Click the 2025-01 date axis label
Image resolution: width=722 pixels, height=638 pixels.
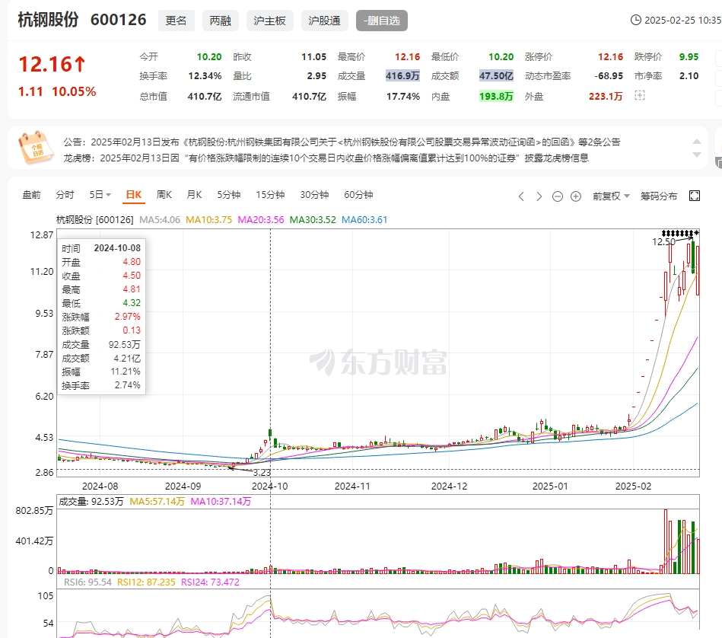(550, 486)
